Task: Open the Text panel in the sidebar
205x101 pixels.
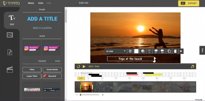Action: 12,20
